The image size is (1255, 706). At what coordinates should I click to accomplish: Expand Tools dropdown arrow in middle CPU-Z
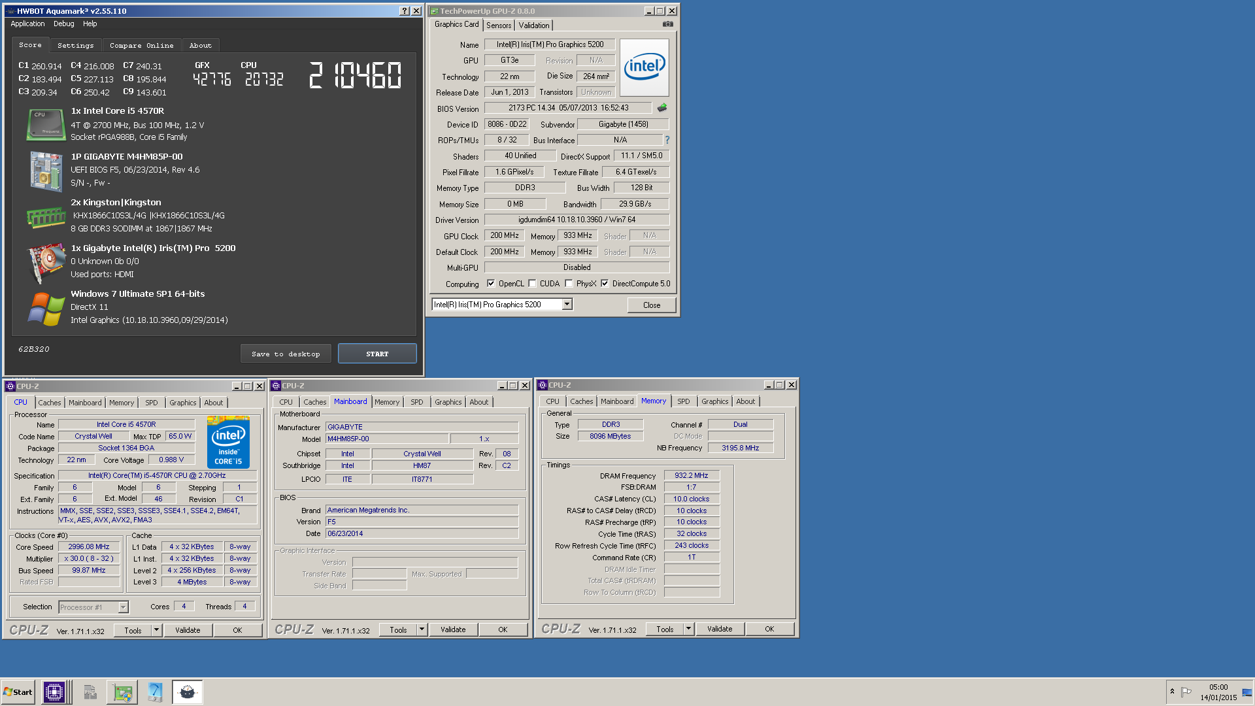pos(422,630)
